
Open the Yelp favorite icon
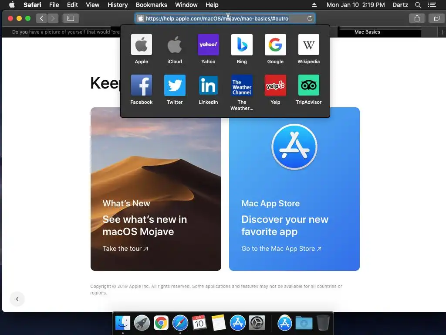click(275, 85)
